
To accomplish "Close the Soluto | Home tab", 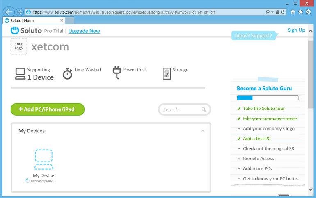I will click(x=62, y=20).
